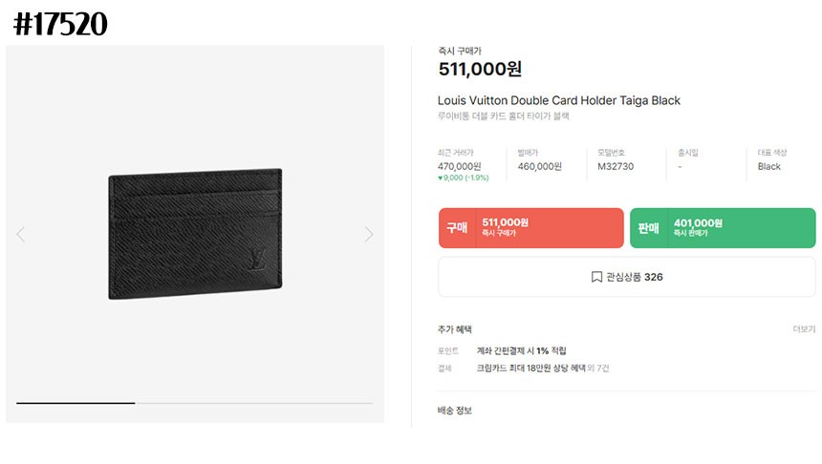Click the 외 7건 payment benefits link
822x464 pixels.
tap(598, 369)
